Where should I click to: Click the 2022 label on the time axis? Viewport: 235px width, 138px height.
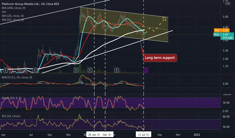(x=197, y=135)
